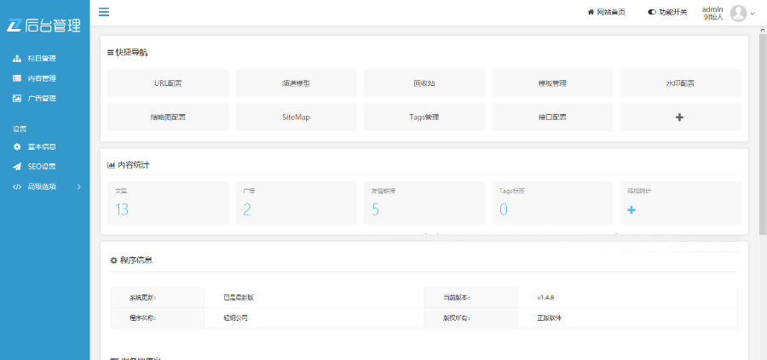Open the URL配置 shortcut

pos(168,83)
